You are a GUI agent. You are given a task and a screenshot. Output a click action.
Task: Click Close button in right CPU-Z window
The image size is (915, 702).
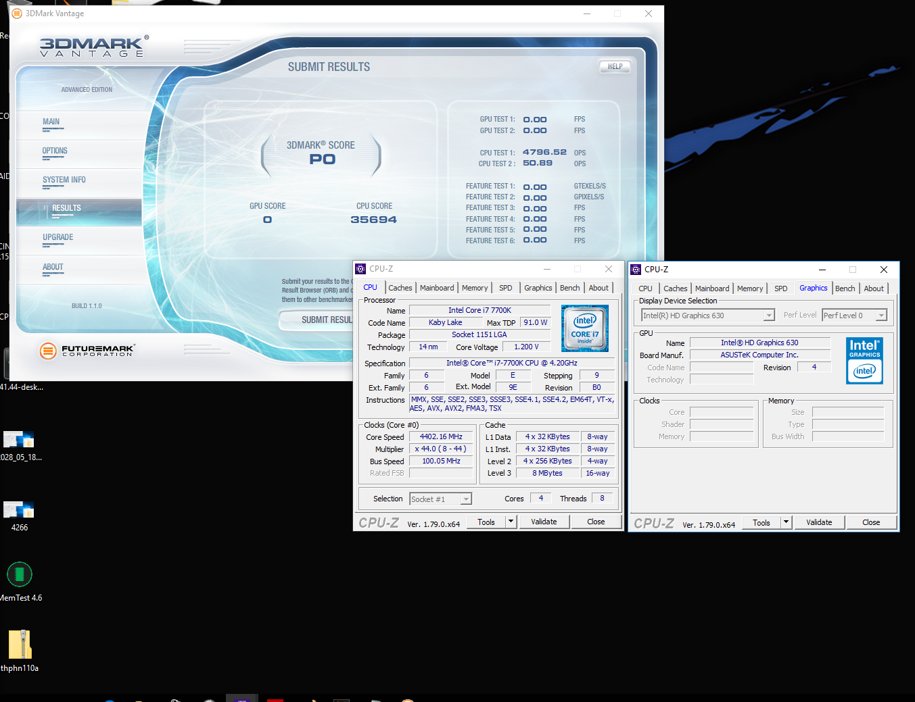pyautogui.click(x=871, y=522)
